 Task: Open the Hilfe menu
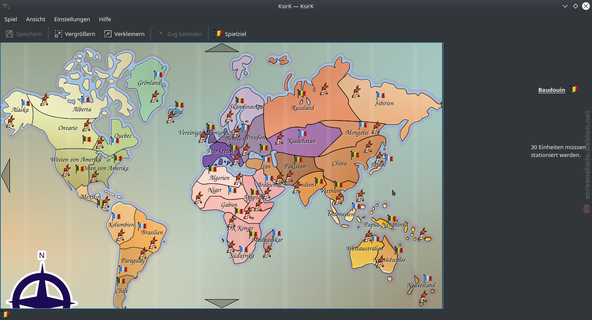click(105, 19)
